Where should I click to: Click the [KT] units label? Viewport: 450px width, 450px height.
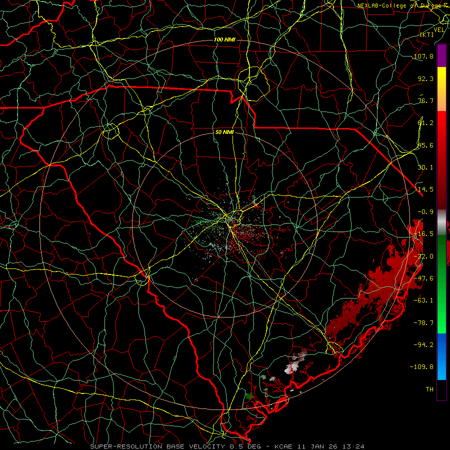pos(427,34)
